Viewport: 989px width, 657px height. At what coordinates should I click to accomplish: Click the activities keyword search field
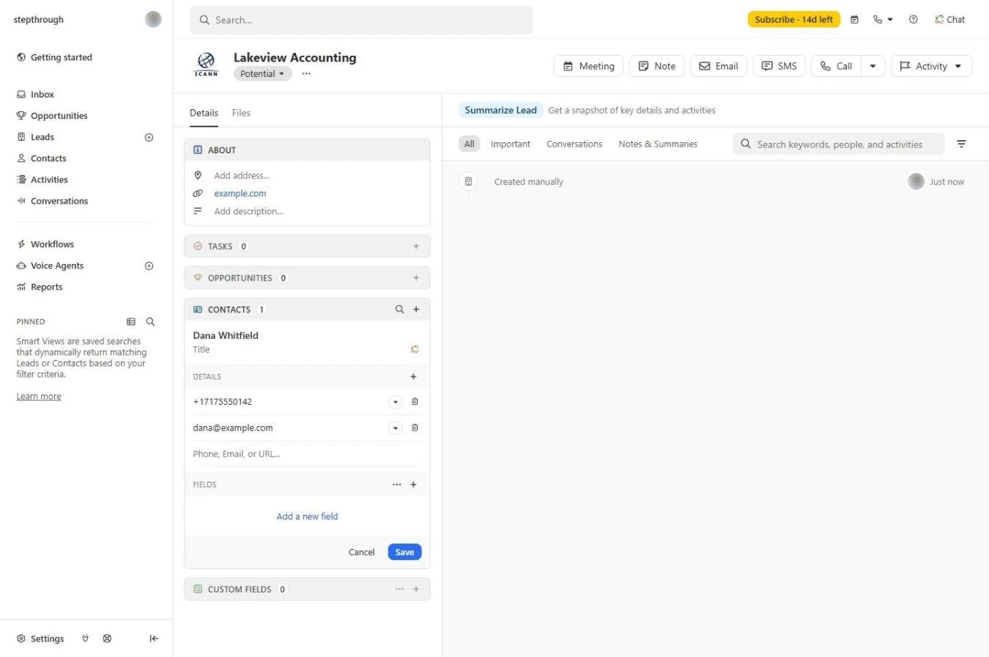(839, 144)
